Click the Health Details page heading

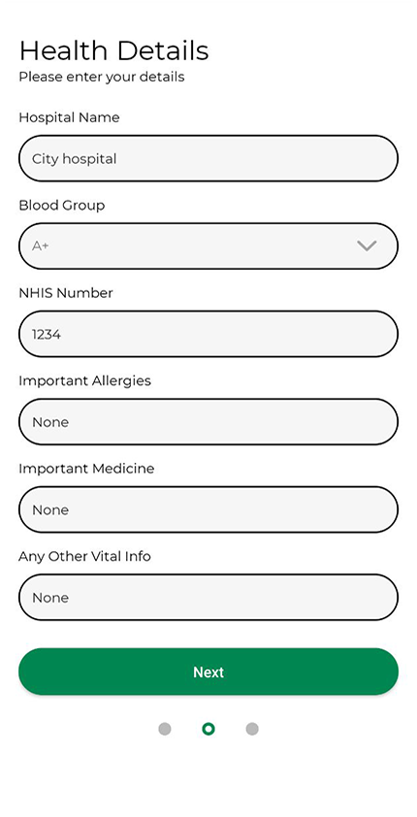pyautogui.click(x=114, y=51)
